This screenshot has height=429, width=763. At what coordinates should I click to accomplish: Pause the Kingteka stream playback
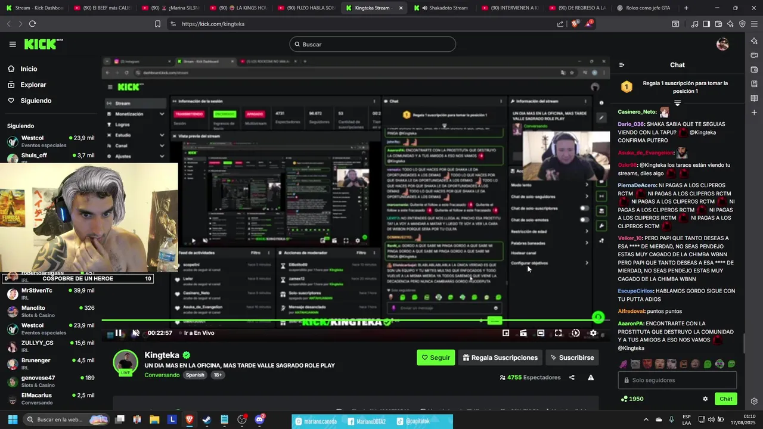click(118, 333)
